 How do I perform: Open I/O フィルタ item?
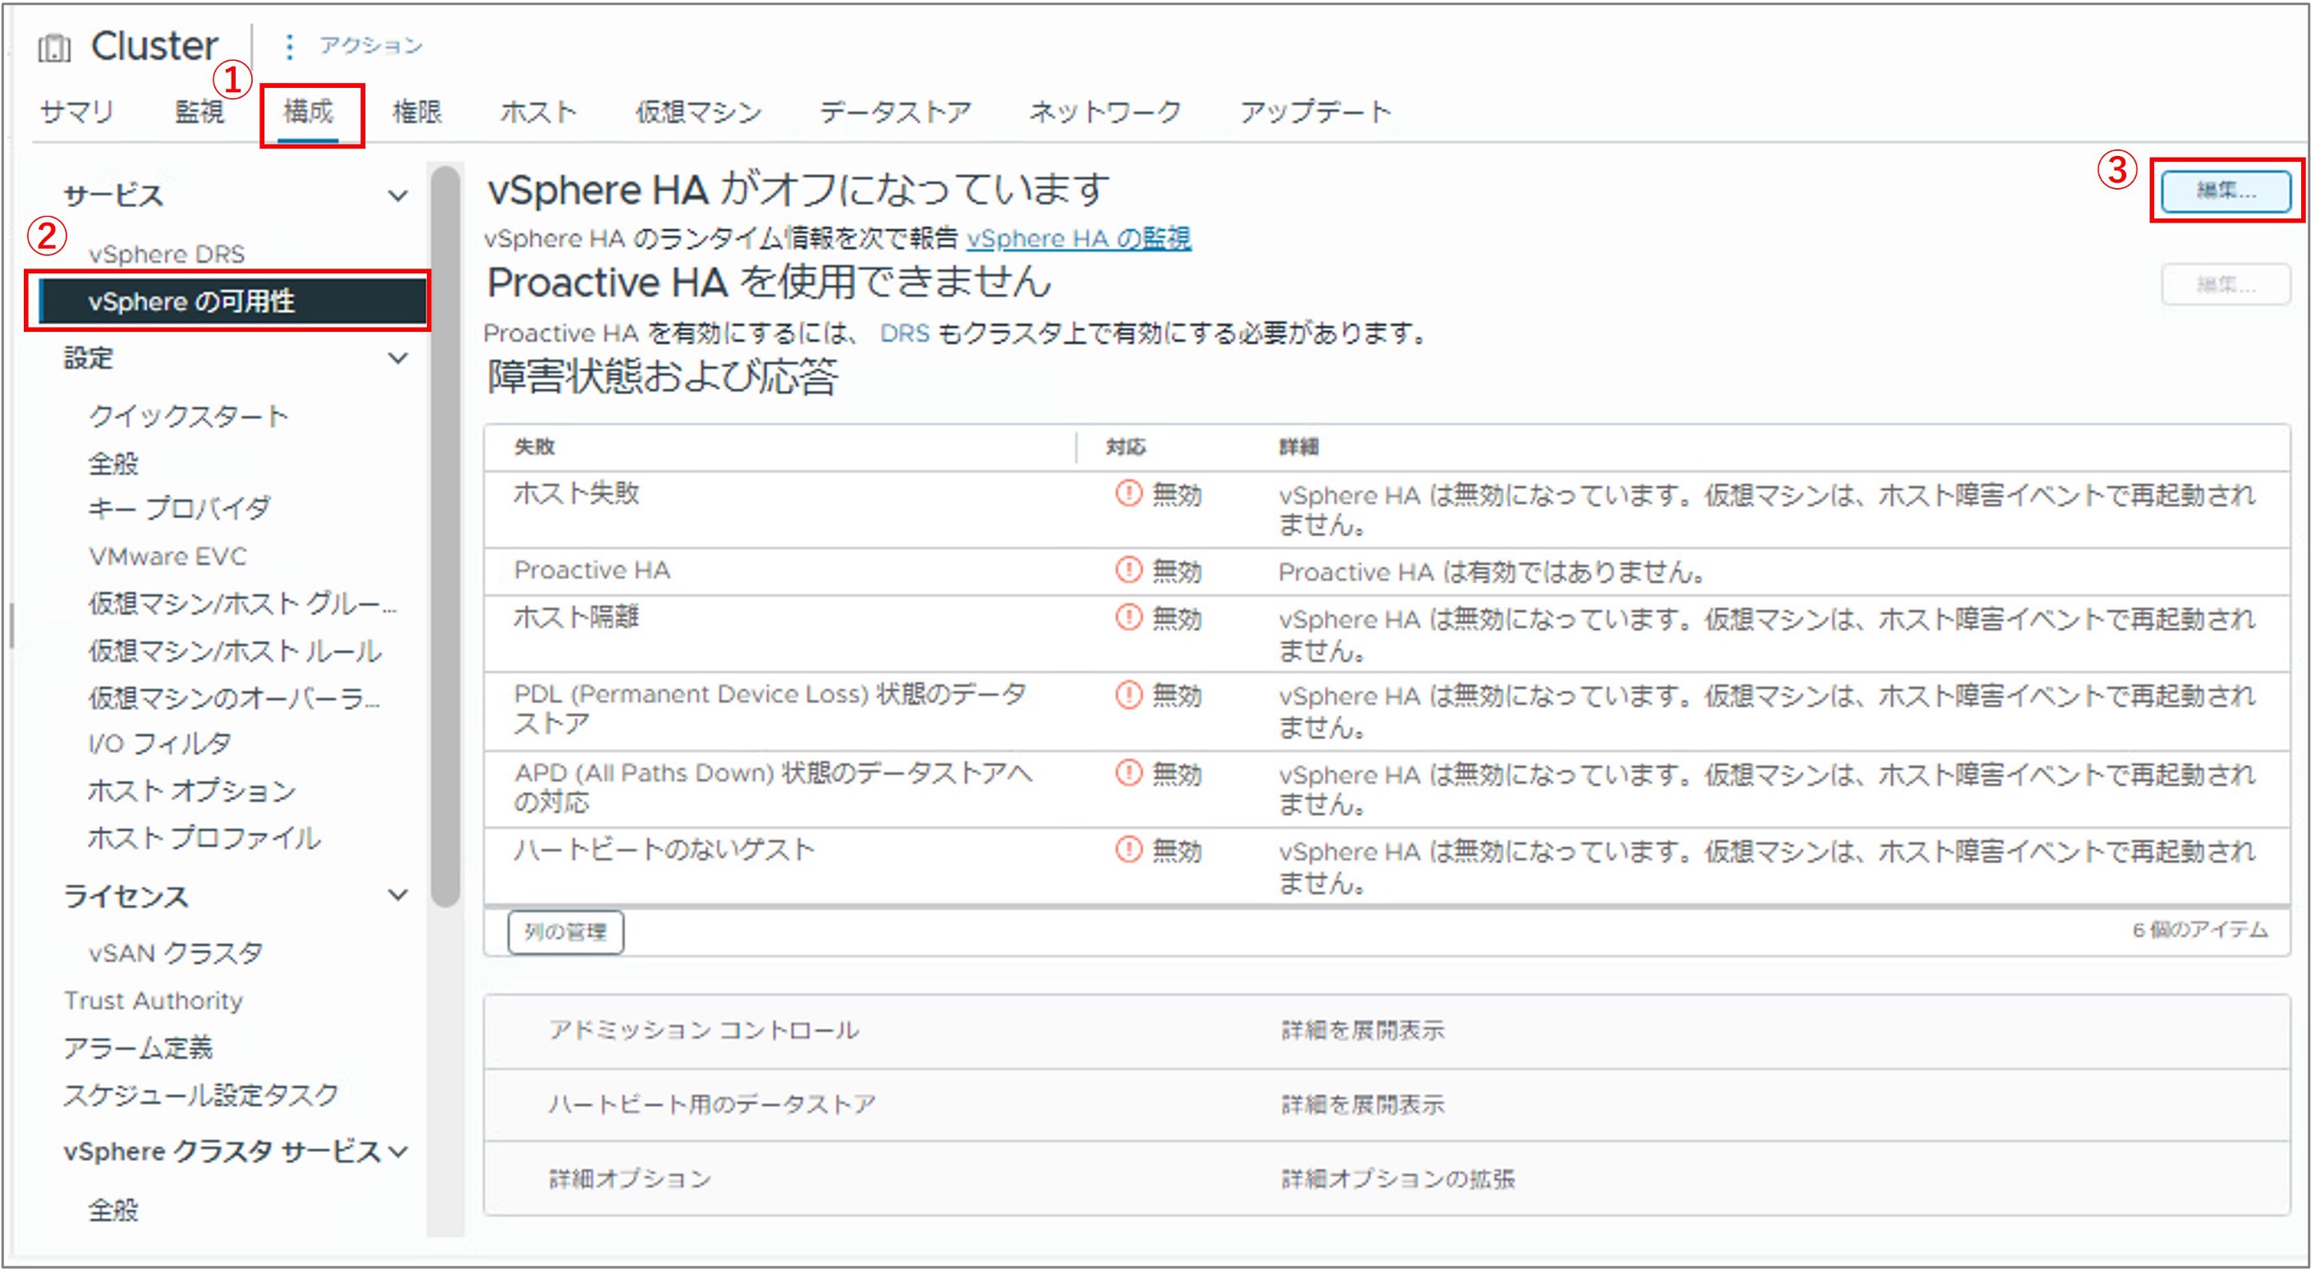[159, 744]
